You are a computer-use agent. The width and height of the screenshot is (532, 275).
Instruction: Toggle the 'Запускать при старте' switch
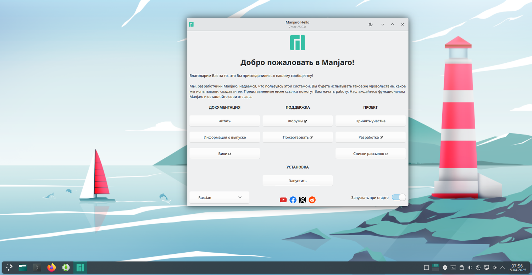click(399, 197)
